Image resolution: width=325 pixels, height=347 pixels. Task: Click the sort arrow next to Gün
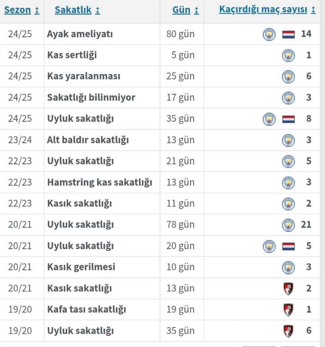(197, 10)
